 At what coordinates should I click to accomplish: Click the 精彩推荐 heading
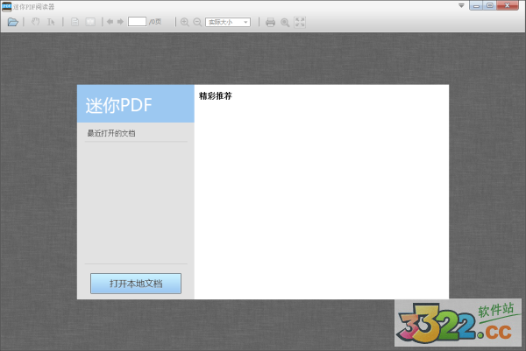click(216, 96)
